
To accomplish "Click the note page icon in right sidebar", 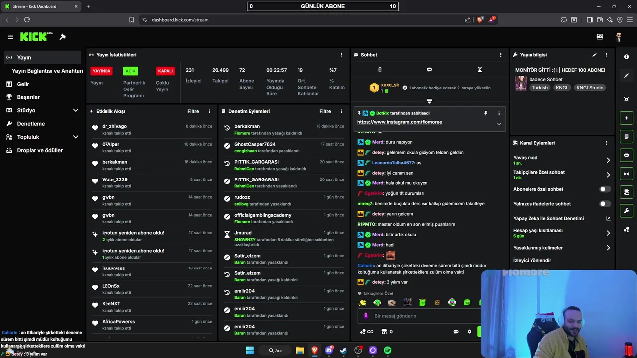I will coord(626,137).
